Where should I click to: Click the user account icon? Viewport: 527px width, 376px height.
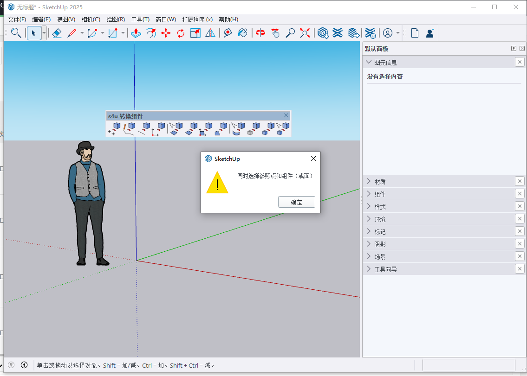click(388, 33)
